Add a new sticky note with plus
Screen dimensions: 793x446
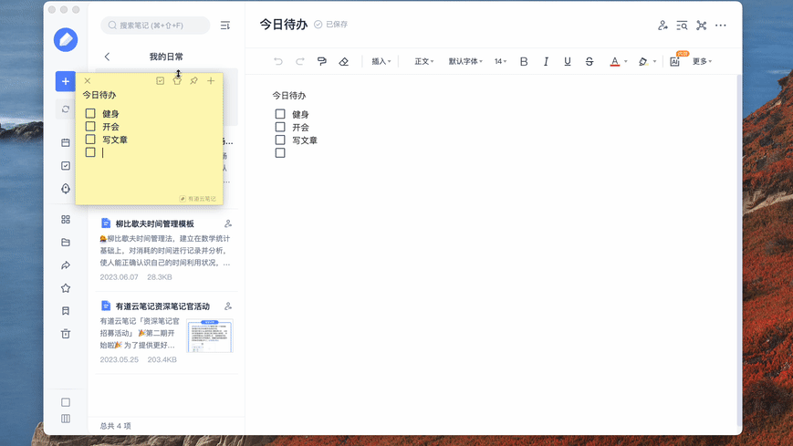pyautogui.click(x=211, y=81)
